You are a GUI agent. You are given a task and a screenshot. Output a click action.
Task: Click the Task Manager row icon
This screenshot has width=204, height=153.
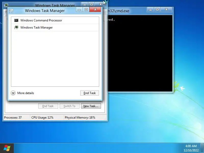tap(16, 28)
